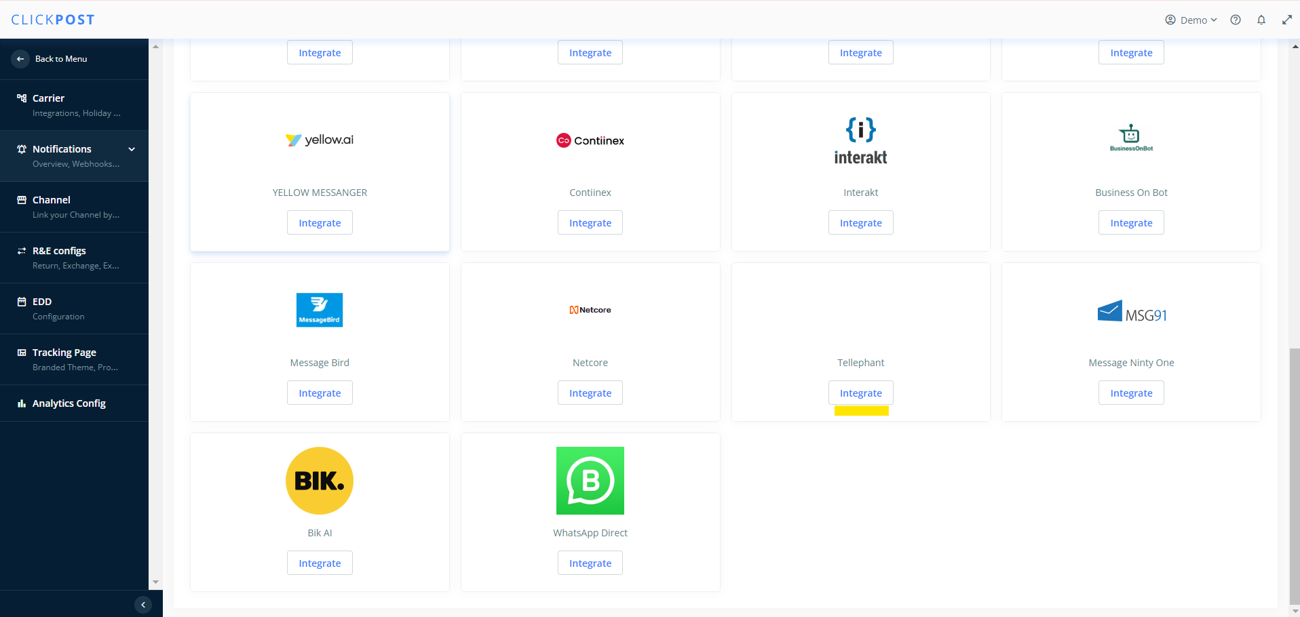Click the yellow.ai logo
This screenshot has width=1300, height=617.
pyautogui.click(x=320, y=140)
